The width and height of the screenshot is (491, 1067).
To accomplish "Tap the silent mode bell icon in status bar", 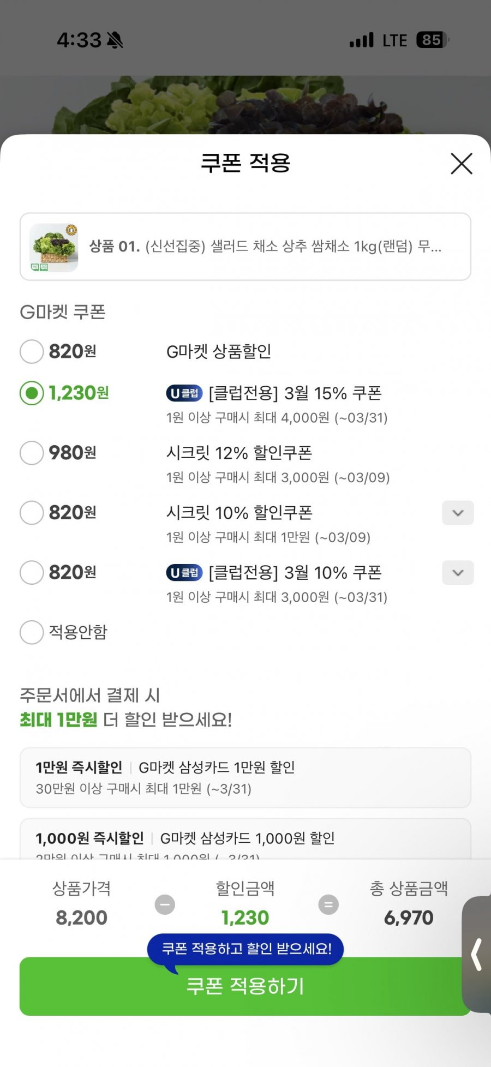I will coord(115,40).
